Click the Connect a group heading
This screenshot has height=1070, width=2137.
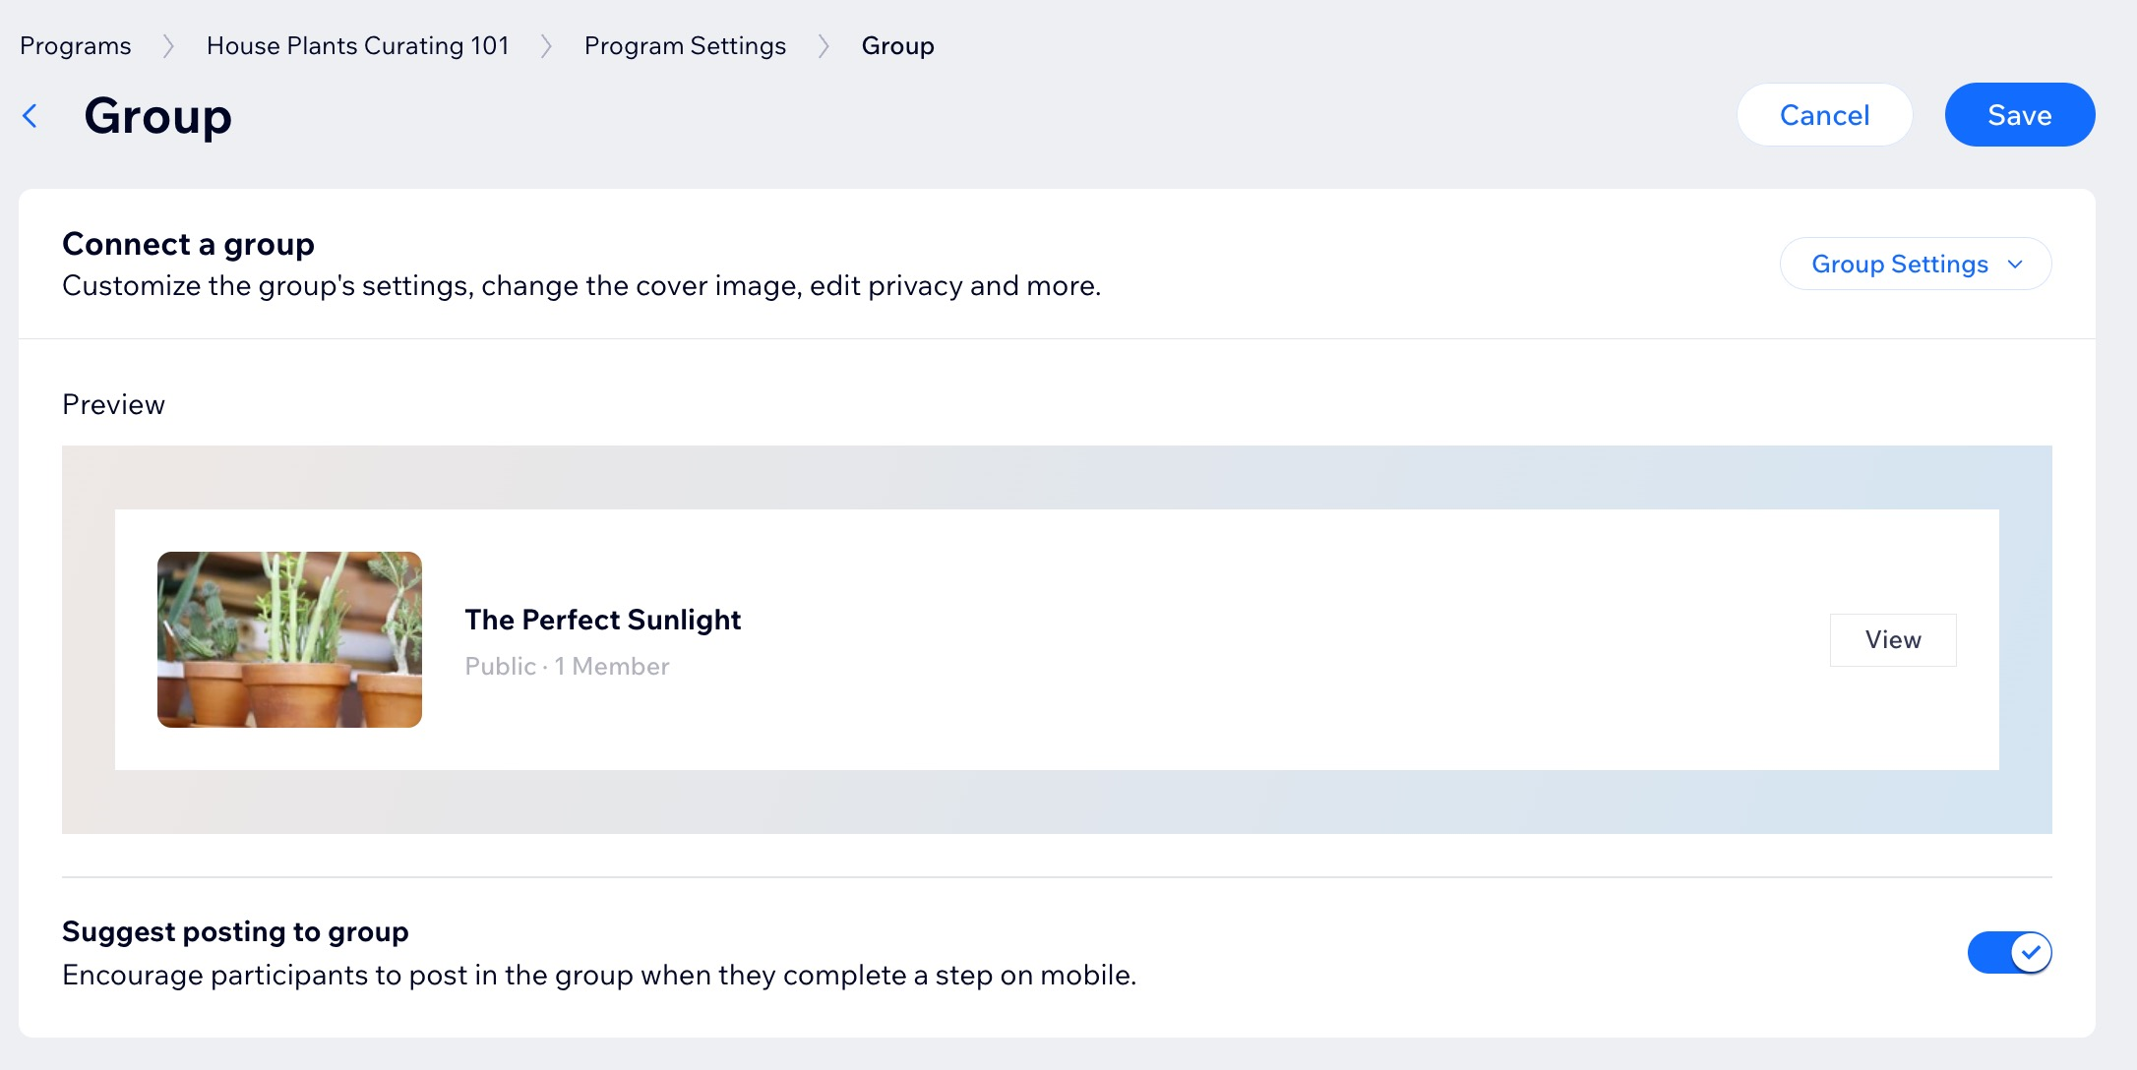tap(188, 244)
